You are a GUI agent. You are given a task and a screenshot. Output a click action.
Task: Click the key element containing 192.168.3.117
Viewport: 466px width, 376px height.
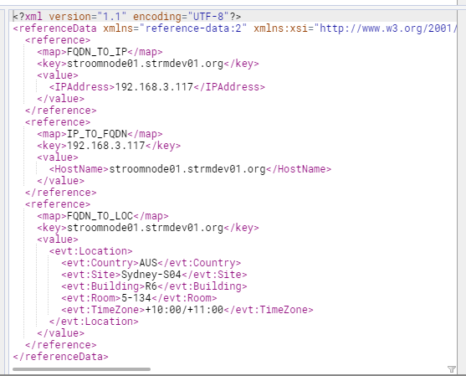pos(109,146)
